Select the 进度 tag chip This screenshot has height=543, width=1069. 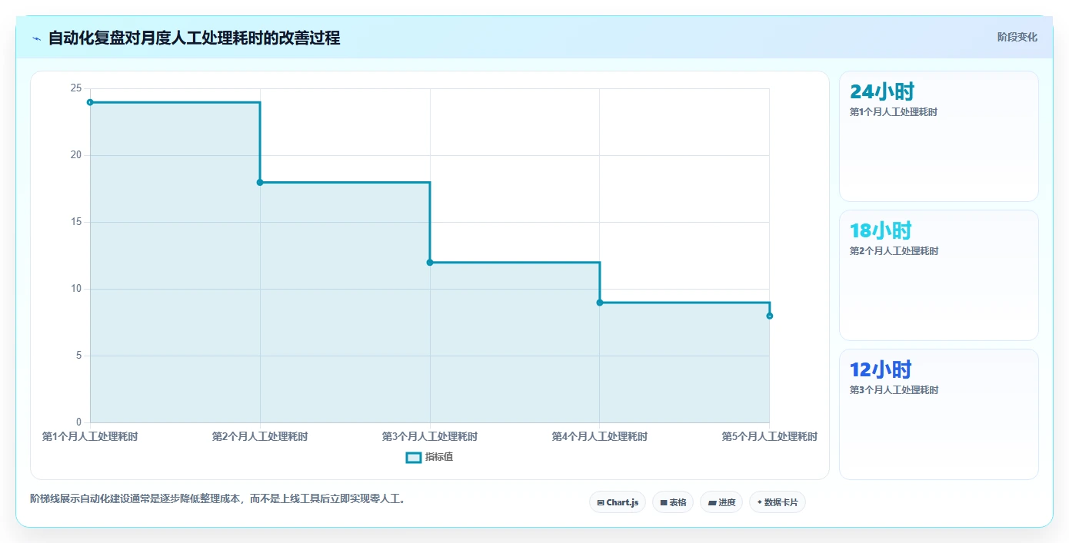pyautogui.click(x=721, y=502)
